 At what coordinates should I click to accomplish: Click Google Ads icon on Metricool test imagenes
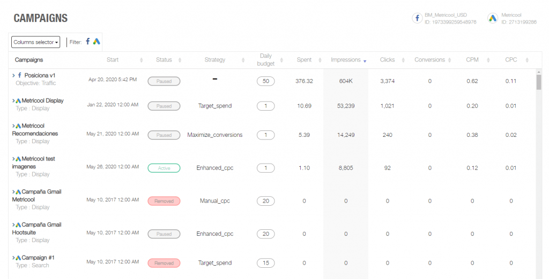[18, 159]
